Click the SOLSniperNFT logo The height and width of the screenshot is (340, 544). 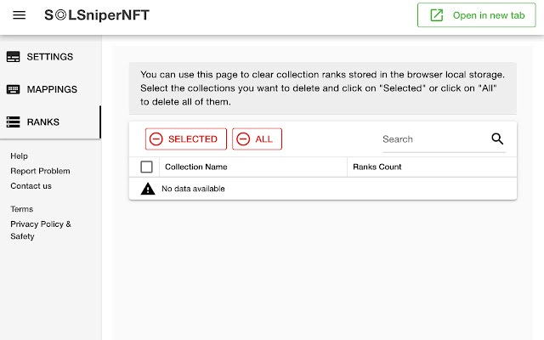point(96,15)
